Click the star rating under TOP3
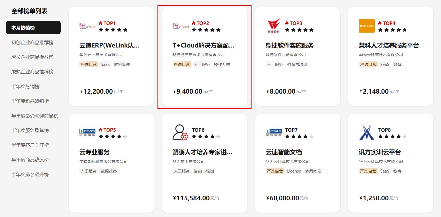The image size is (441, 217). (x=299, y=30)
